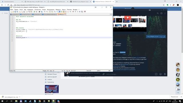Open emoji picker in Telegram message bar
Viewport: 183px width, 103px height.
160,74
